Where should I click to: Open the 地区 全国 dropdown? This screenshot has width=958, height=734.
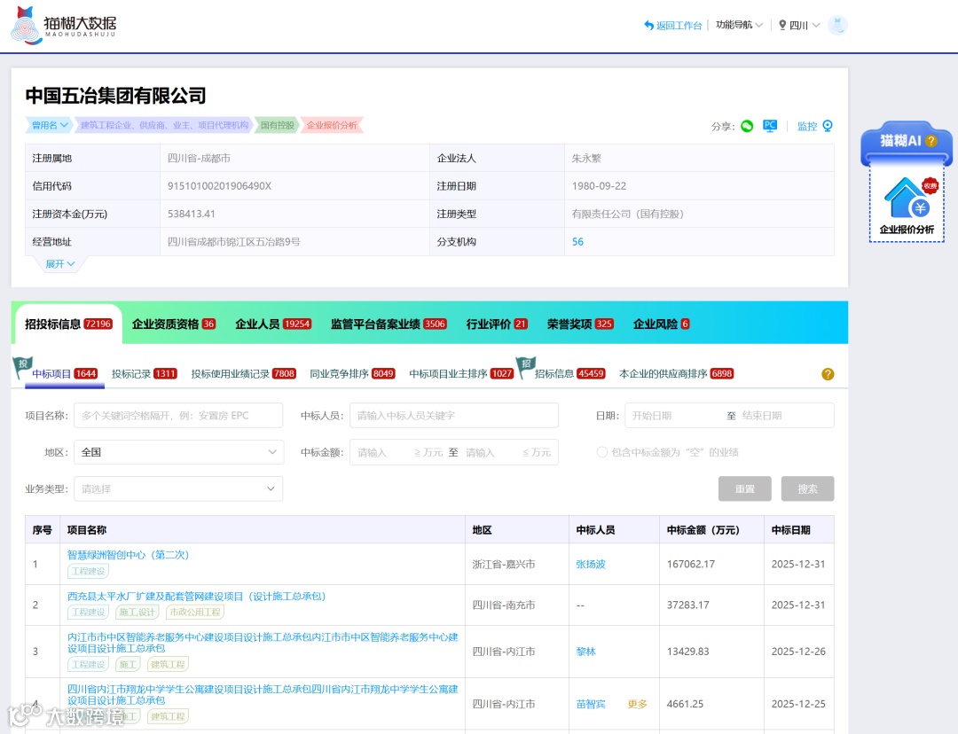tap(178, 452)
